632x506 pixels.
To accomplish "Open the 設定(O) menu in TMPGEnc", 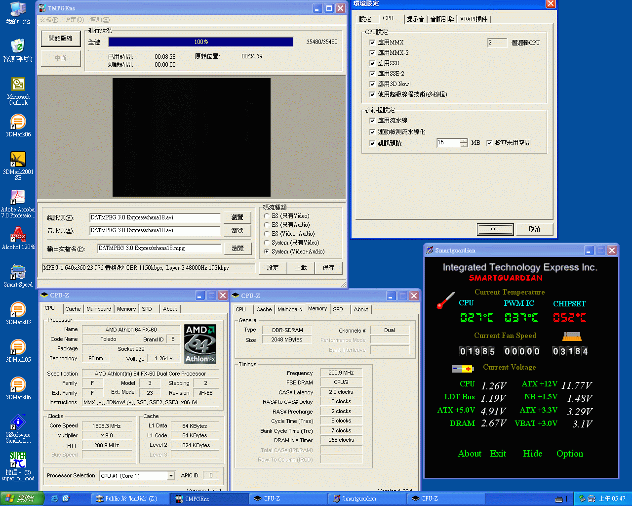I will click(x=74, y=20).
